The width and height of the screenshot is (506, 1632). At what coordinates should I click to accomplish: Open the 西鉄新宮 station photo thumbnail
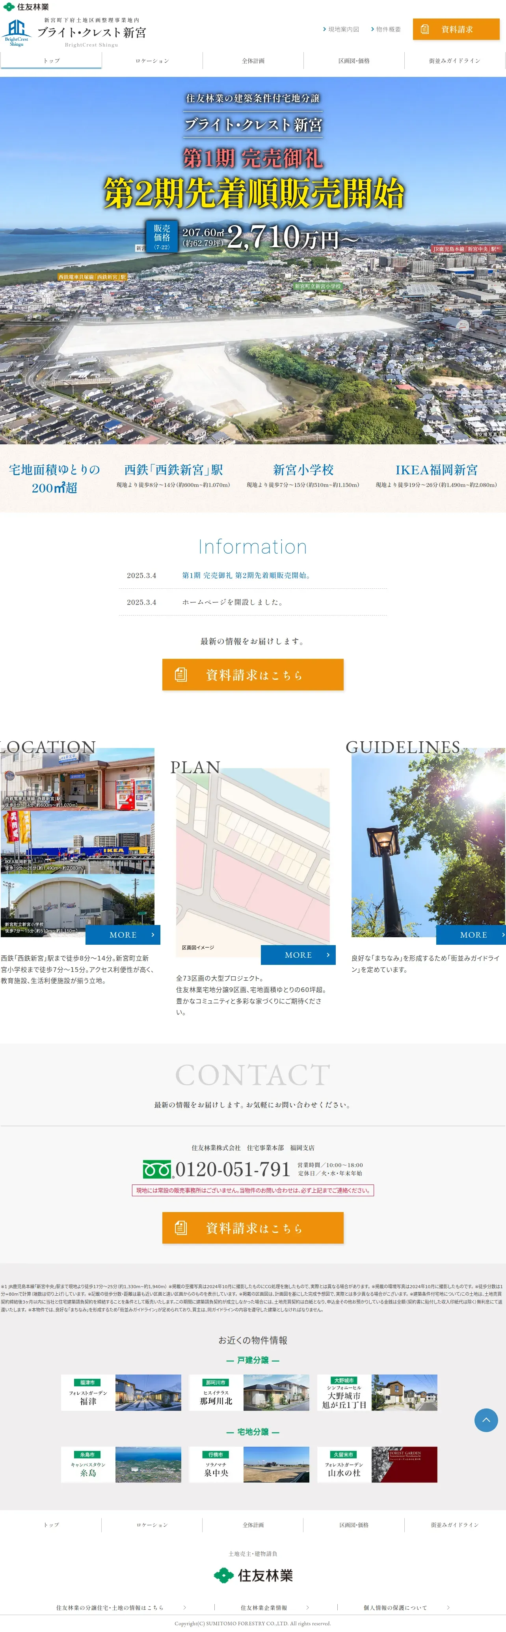click(x=77, y=779)
